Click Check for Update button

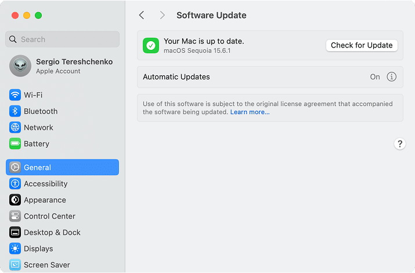click(x=362, y=45)
